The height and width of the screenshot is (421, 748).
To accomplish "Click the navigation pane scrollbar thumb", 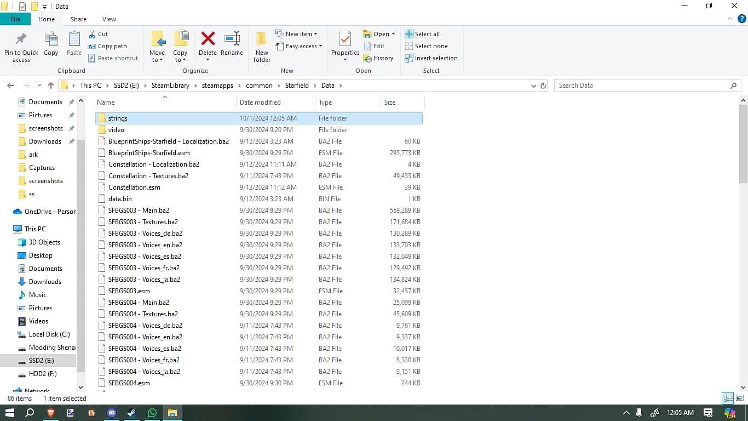I will 80,255.
